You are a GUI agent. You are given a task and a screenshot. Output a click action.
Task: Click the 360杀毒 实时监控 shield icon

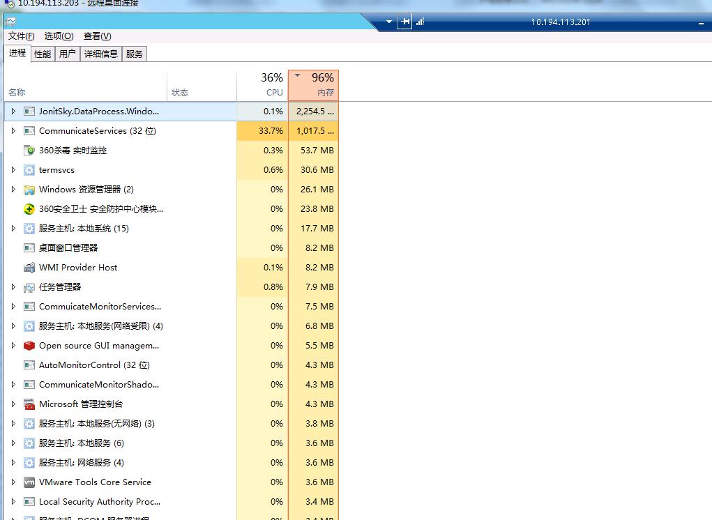29,150
